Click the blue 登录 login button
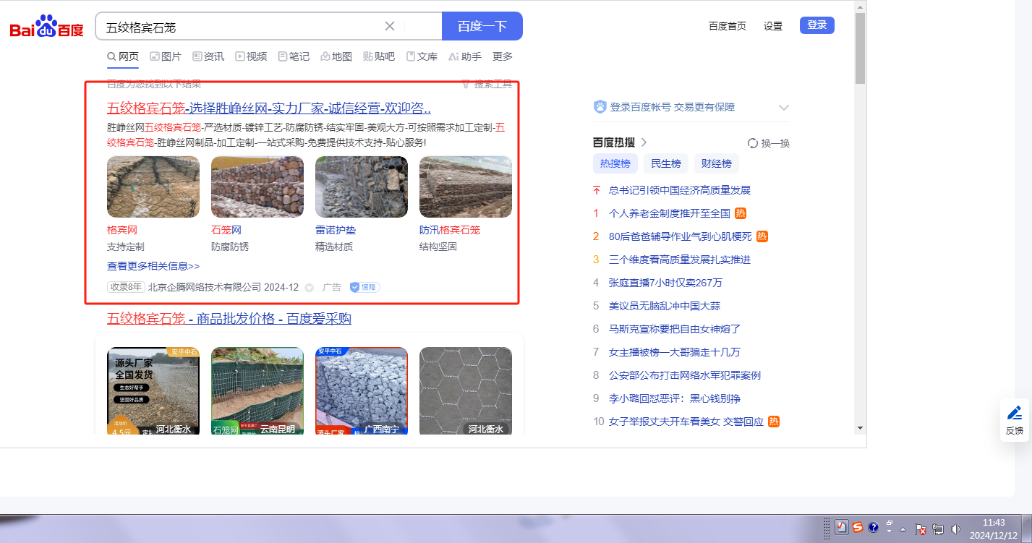1032x543 pixels. (x=816, y=25)
